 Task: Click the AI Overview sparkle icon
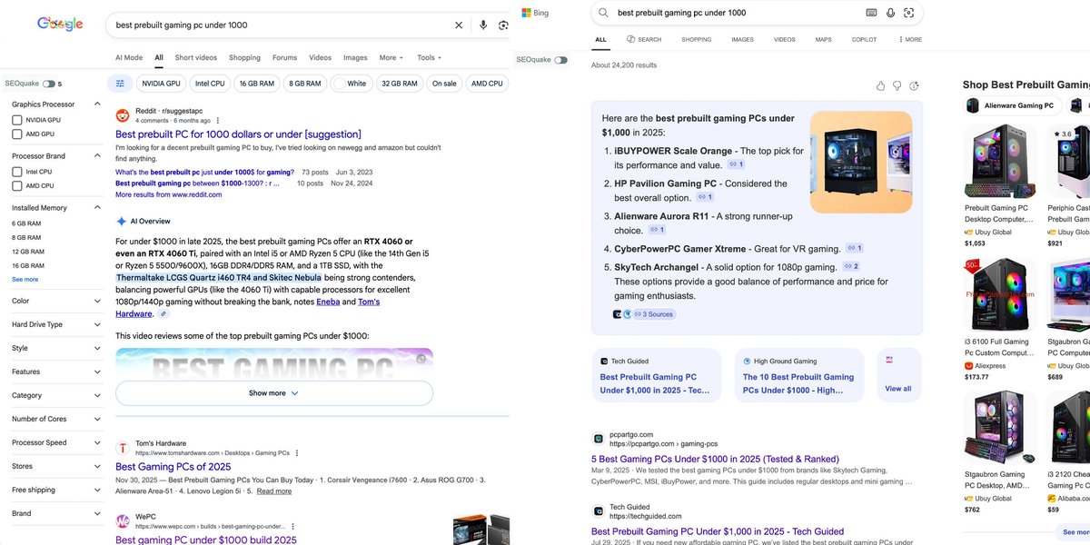pyautogui.click(x=121, y=221)
